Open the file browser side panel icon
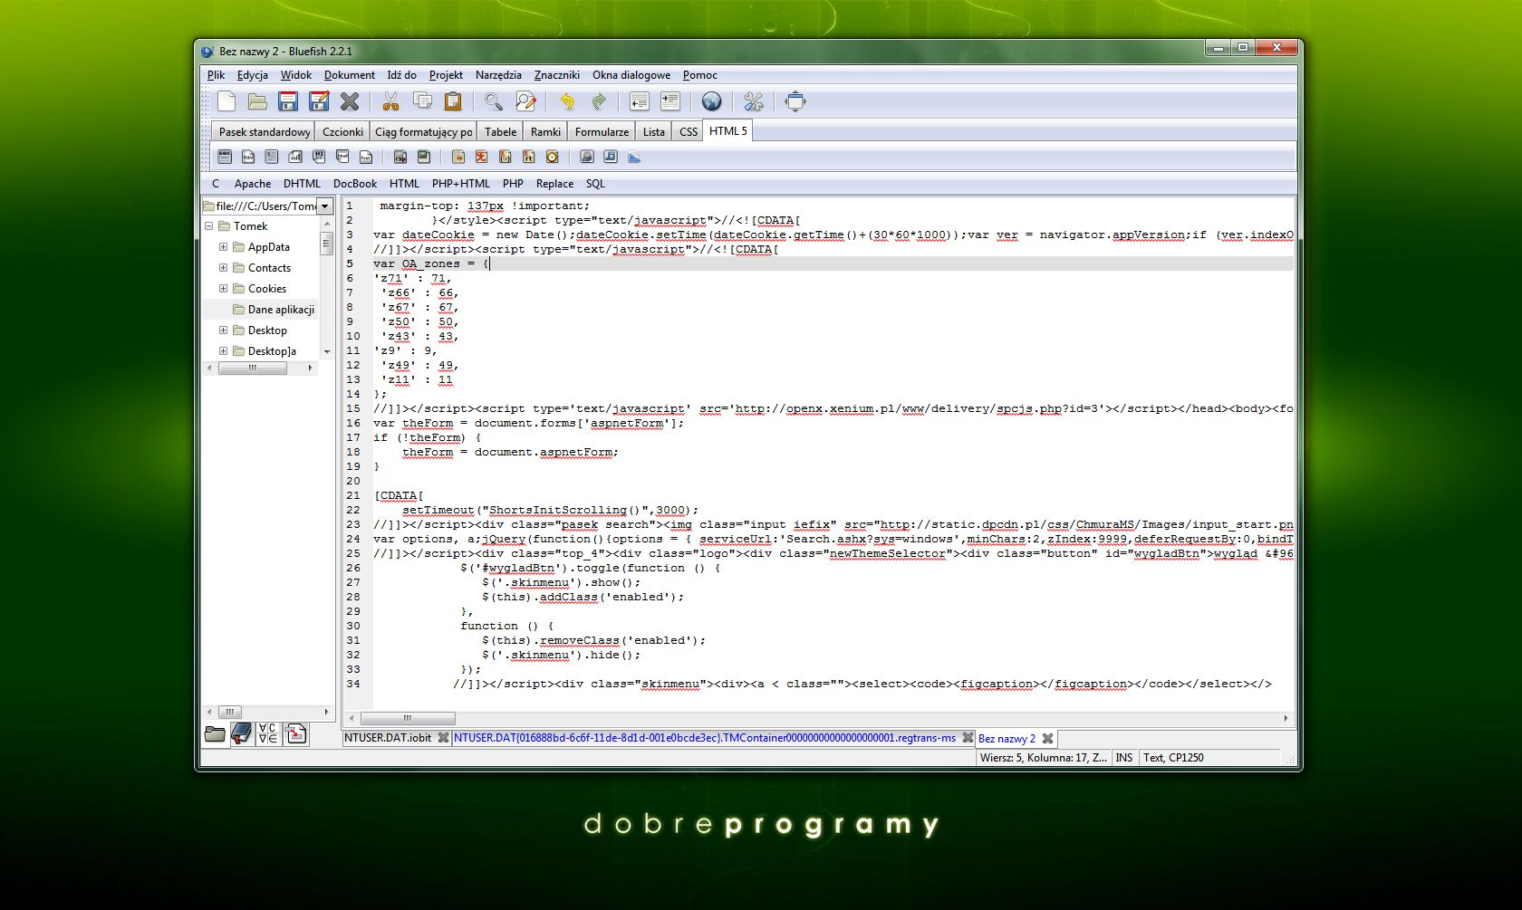 click(x=215, y=733)
